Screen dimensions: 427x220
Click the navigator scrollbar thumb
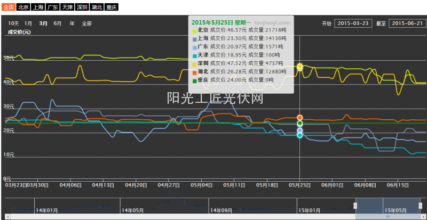(x=388, y=217)
